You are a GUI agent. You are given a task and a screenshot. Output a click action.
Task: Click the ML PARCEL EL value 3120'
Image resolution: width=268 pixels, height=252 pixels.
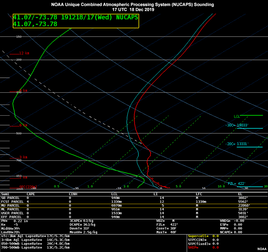pos(243,209)
